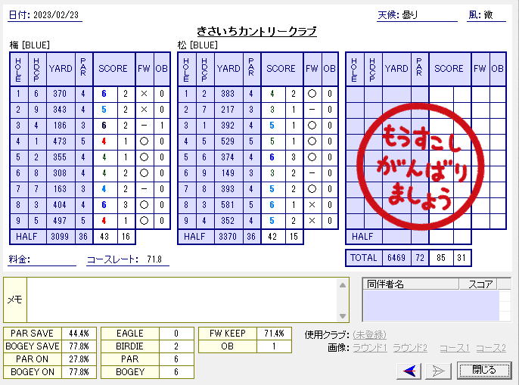
Task: Click the EAGLE count 0
Action: tap(176, 334)
